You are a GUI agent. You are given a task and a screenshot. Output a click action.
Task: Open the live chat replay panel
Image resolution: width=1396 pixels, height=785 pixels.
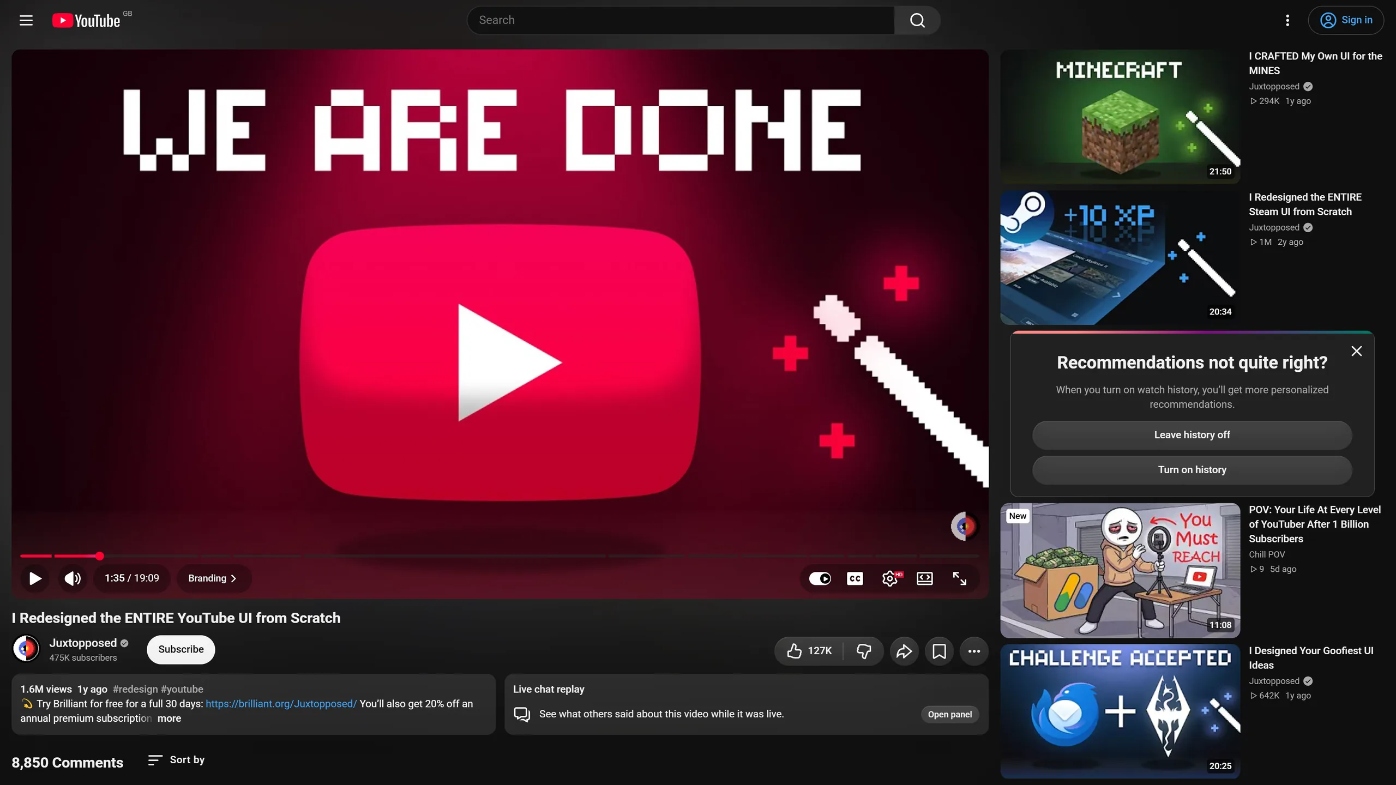tap(949, 715)
